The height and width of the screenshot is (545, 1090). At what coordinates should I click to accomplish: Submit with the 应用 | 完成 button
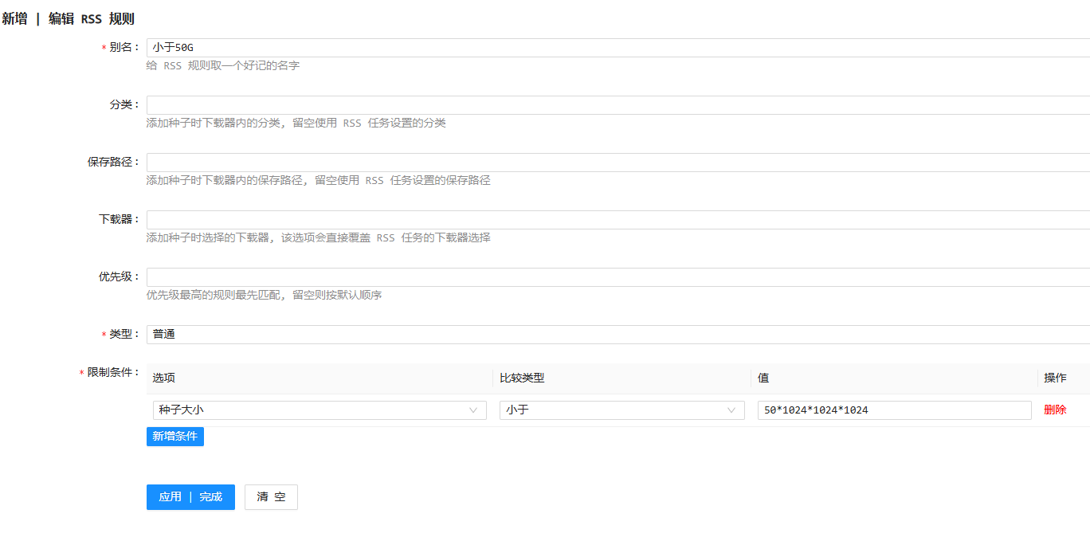[x=190, y=497]
